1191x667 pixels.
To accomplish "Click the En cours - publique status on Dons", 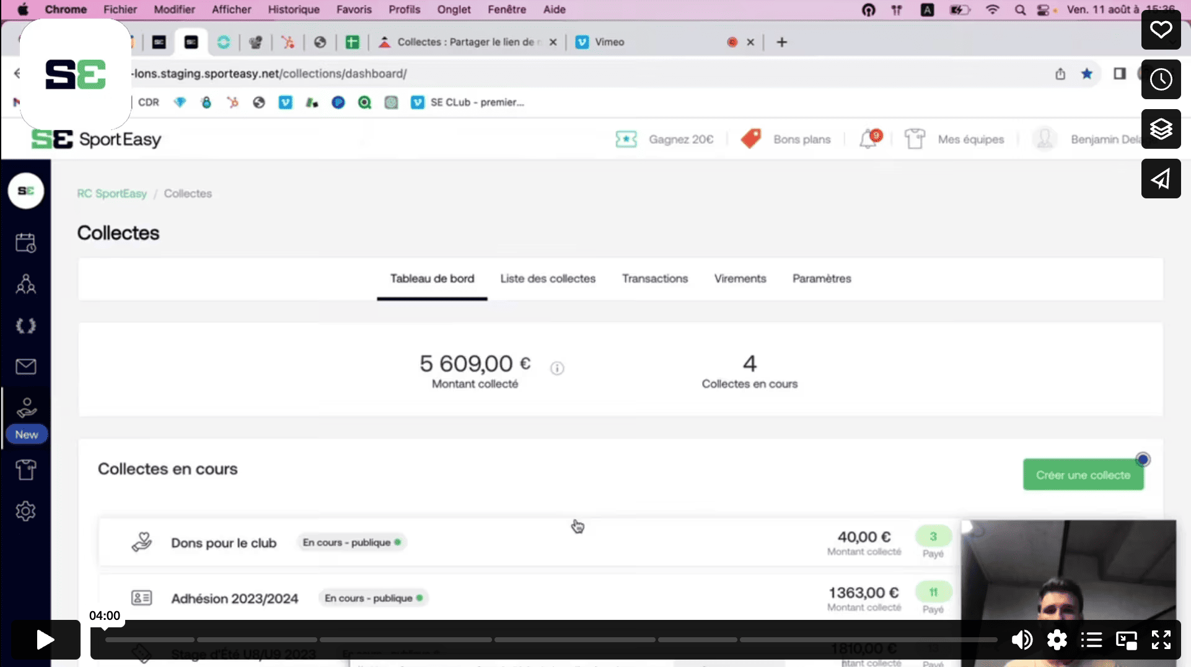I will pos(351,542).
